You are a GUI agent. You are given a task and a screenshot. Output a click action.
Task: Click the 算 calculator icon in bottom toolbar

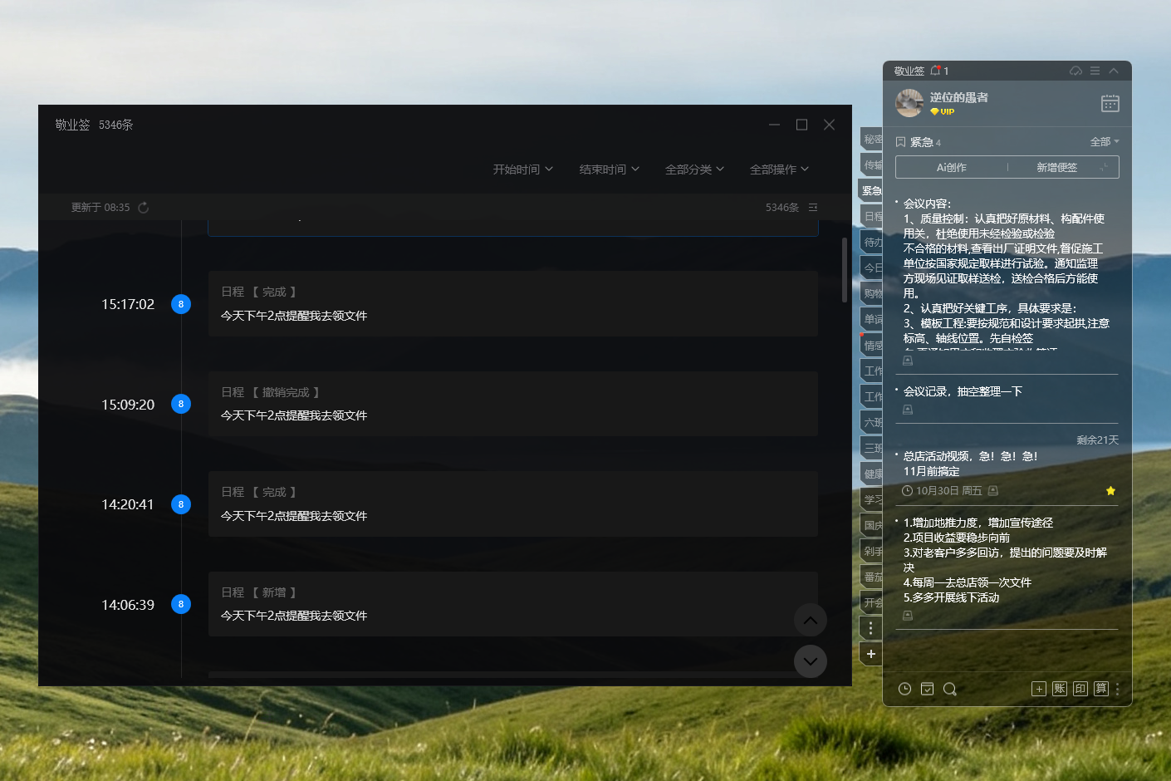[1101, 689]
